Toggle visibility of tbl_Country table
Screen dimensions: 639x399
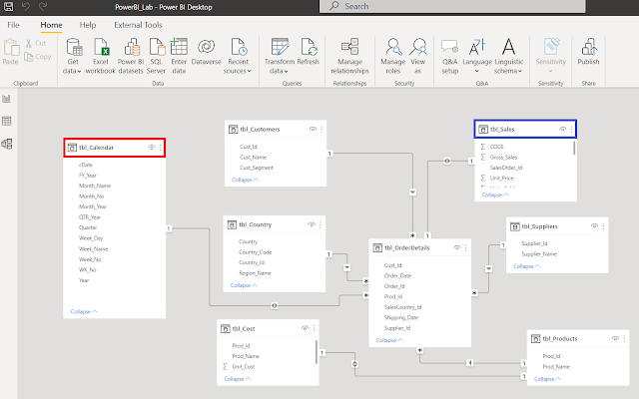pos(312,224)
